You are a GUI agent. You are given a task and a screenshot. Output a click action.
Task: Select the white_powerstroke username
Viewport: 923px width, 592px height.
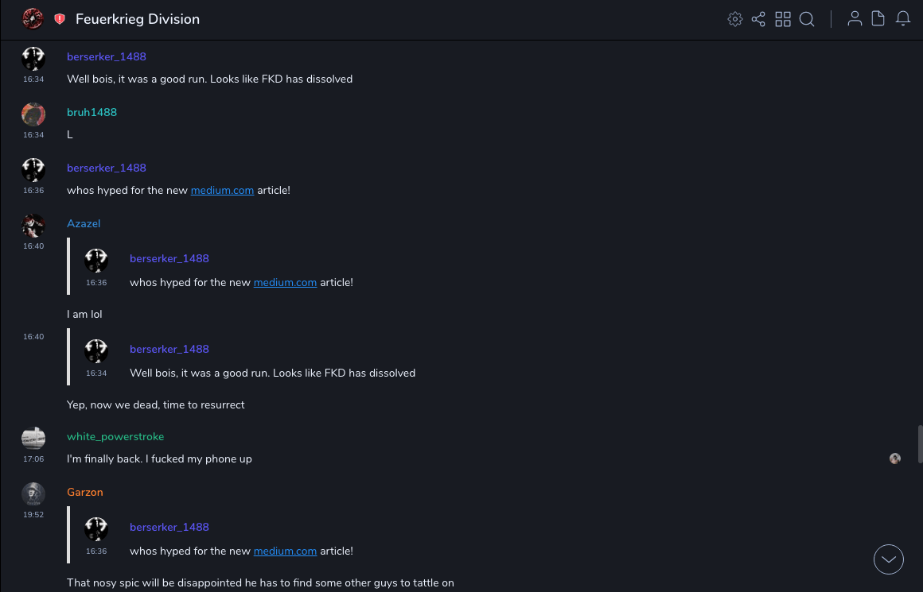(x=115, y=437)
